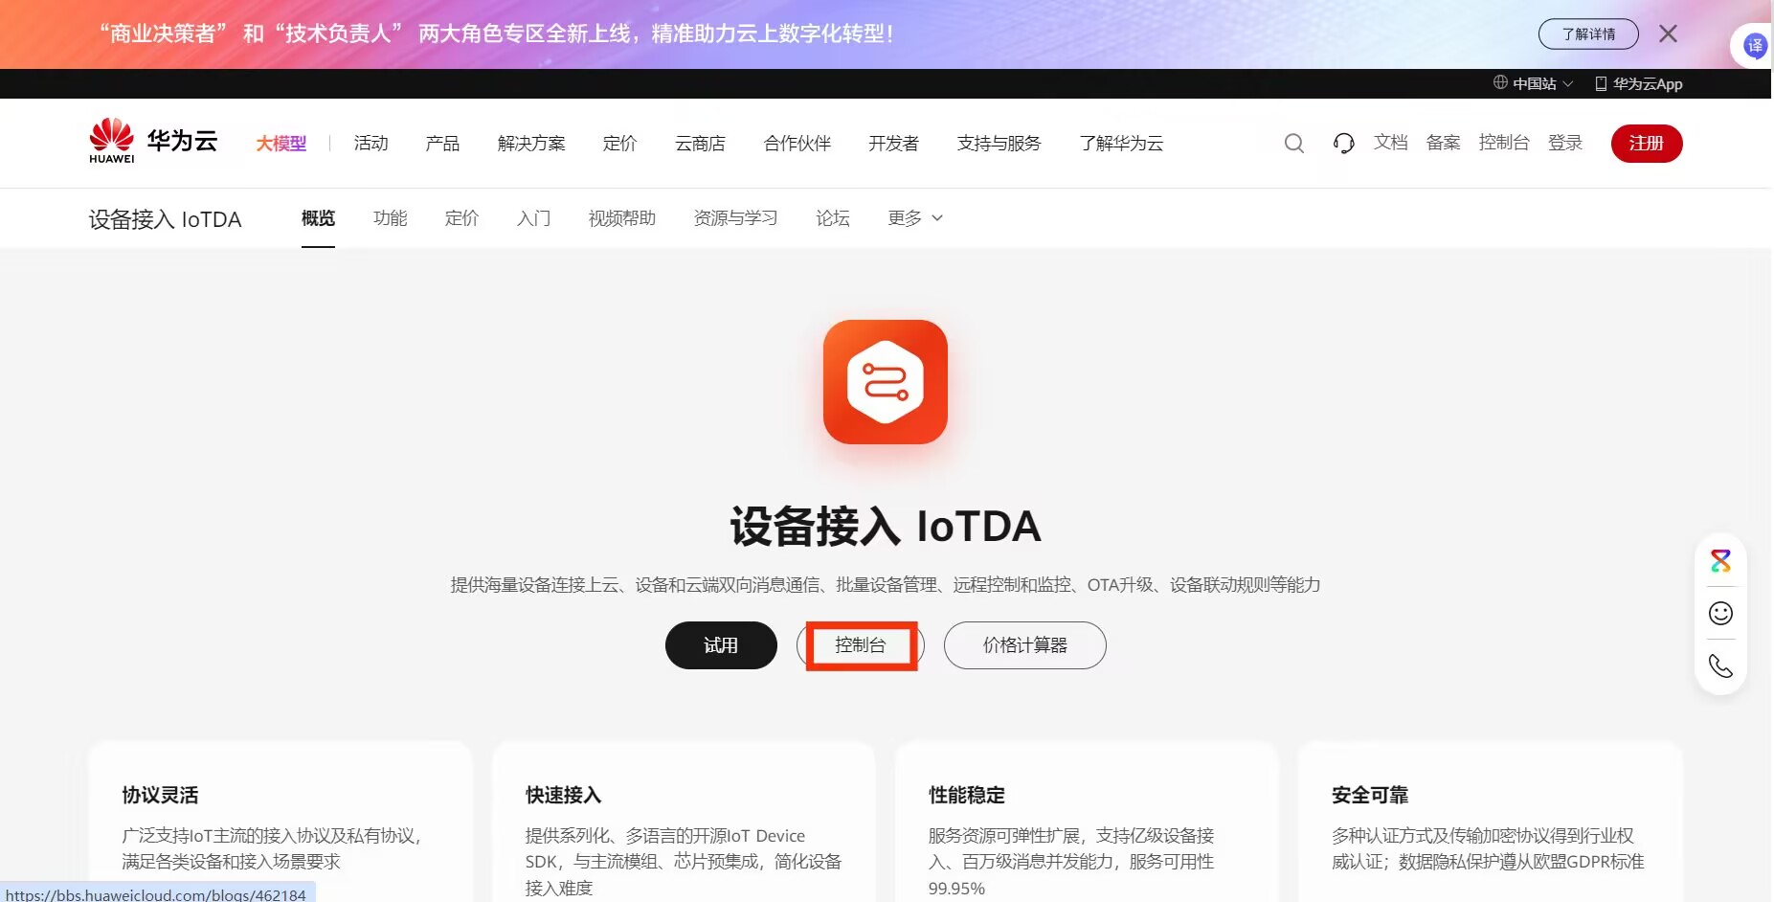
Task: Click the telephone contact floating icon
Action: pyautogui.click(x=1720, y=665)
